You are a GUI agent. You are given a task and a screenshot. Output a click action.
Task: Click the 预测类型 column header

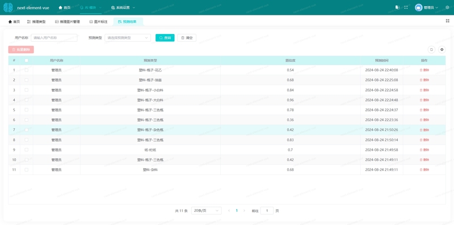pos(150,61)
